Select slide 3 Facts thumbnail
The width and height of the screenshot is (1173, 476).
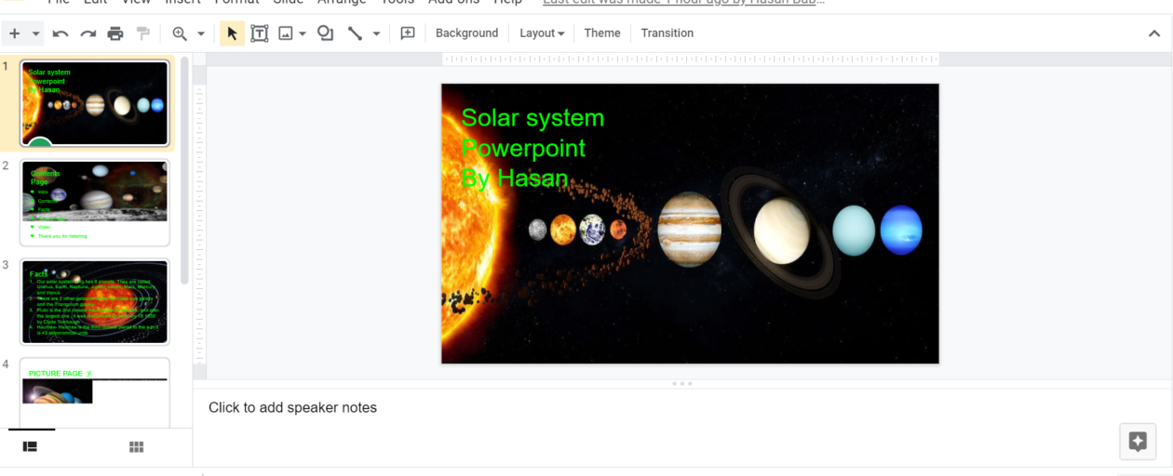pyautogui.click(x=95, y=302)
